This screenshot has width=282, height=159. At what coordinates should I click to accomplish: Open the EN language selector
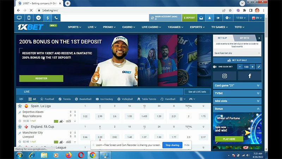pos(257,18)
